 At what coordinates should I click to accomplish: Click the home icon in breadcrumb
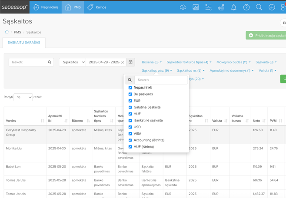7,32
